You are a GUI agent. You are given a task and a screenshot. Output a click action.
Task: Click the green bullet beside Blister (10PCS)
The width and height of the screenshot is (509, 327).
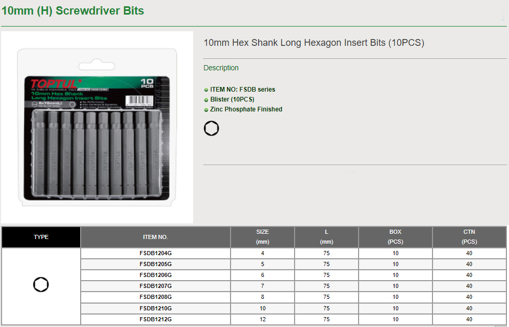point(206,99)
